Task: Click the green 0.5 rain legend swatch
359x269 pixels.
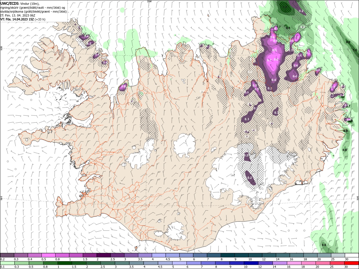Action: pyautogui.click(x=36, y=263)
